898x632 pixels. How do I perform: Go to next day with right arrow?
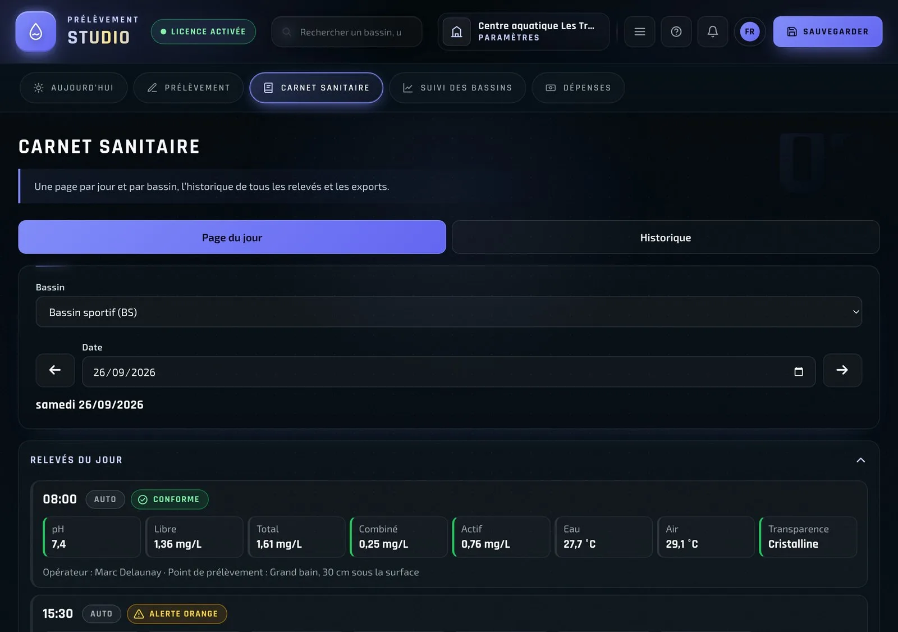click(x=842, y=370)
